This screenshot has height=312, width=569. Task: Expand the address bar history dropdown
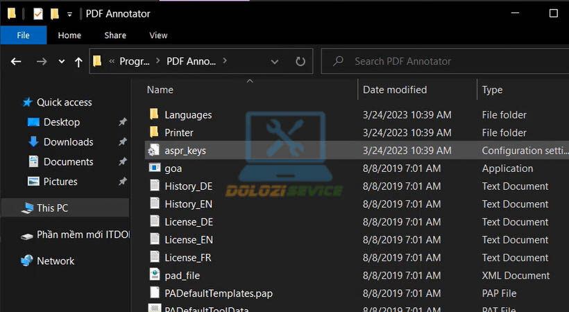(x=275, y=62)
